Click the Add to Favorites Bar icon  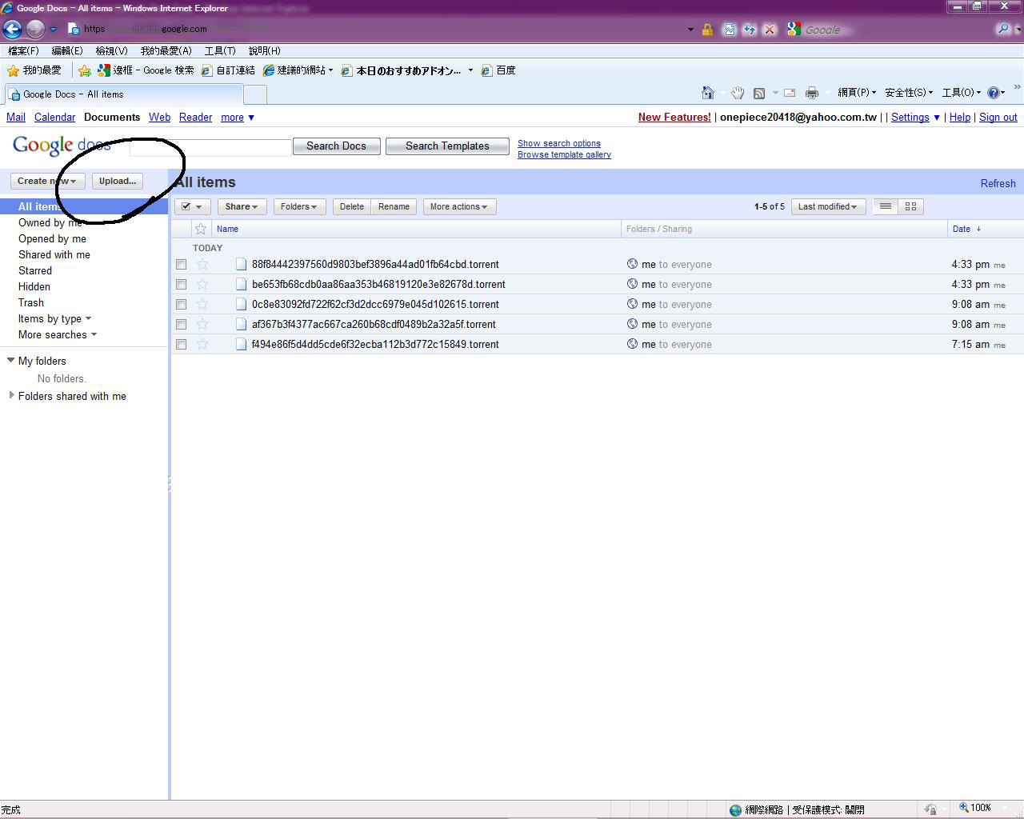[x=85, y=70]
